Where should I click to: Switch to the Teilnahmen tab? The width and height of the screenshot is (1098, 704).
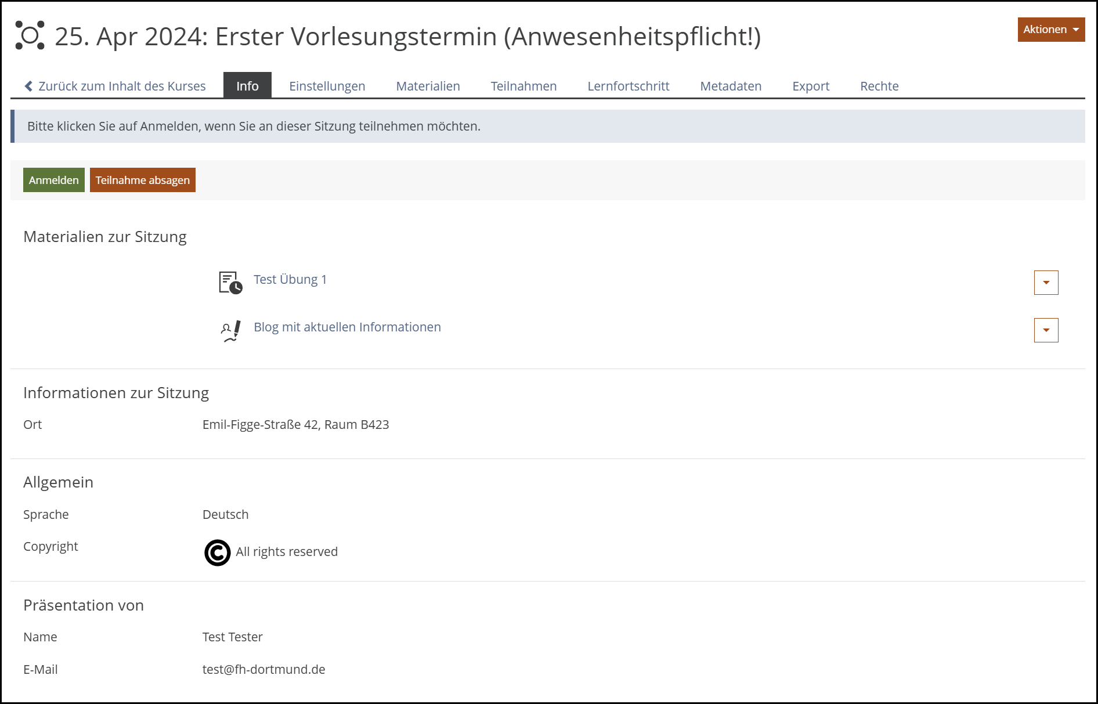[x=523, y=86]
